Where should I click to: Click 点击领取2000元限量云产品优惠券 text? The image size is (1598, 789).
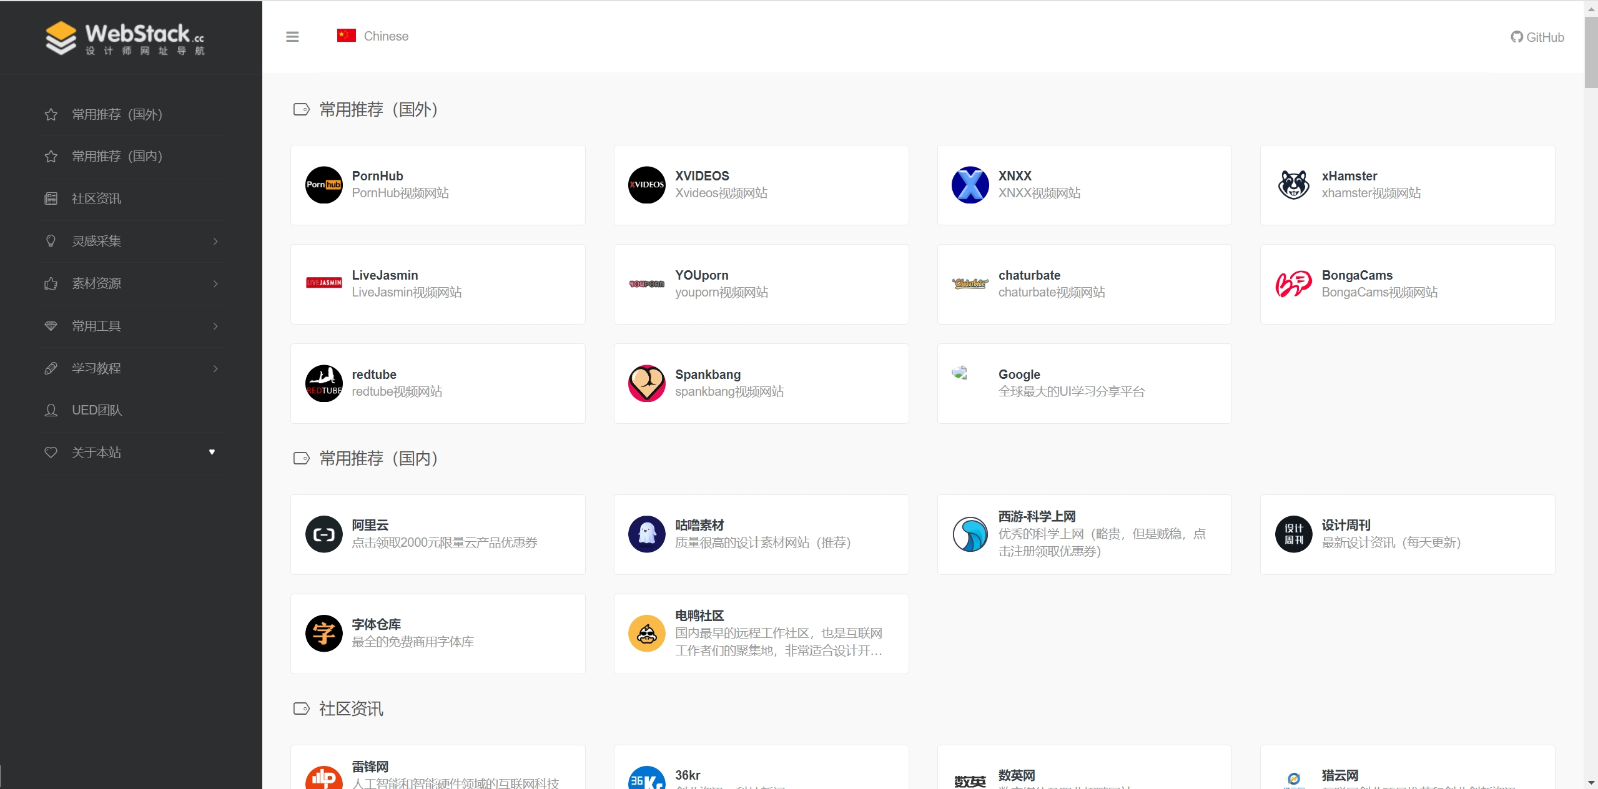coord(445,542)
